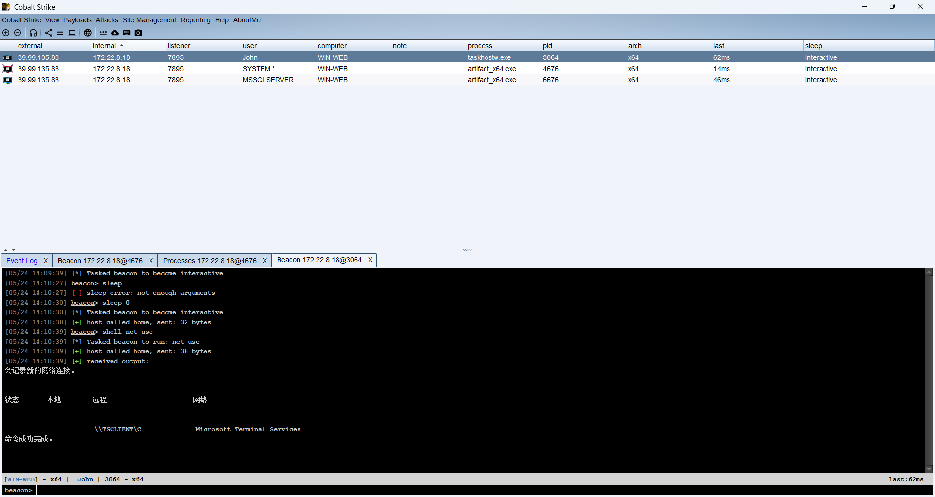Sort sessions by note column header

(428, 46)
